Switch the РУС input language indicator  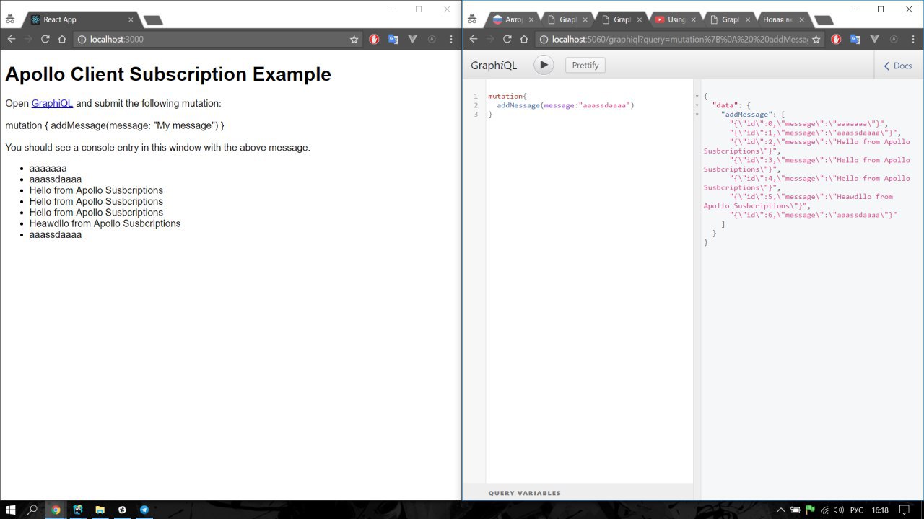click(x=855, y=510)
